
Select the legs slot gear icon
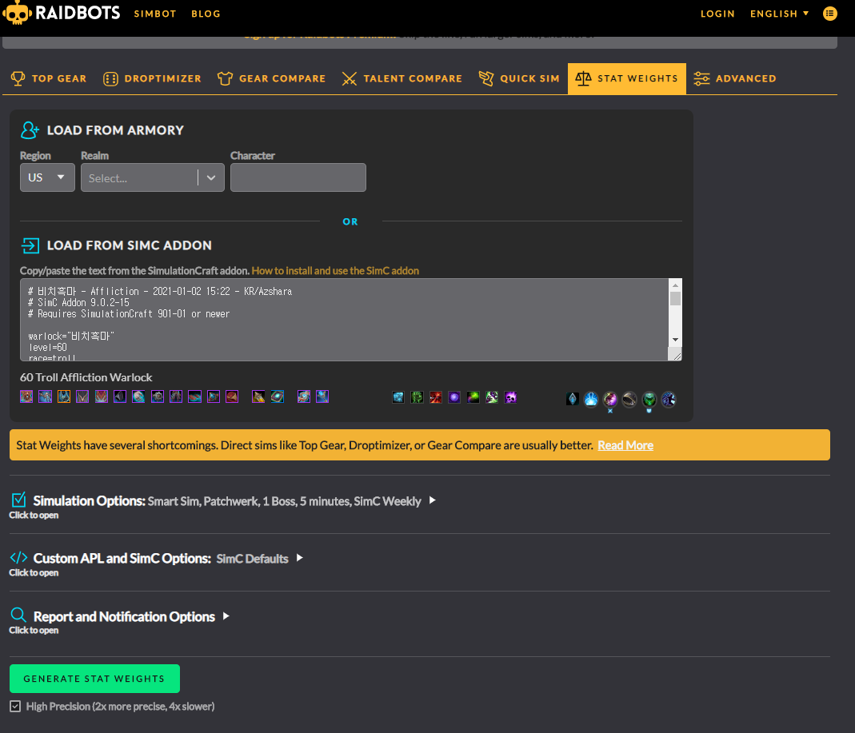pos(176,396)
